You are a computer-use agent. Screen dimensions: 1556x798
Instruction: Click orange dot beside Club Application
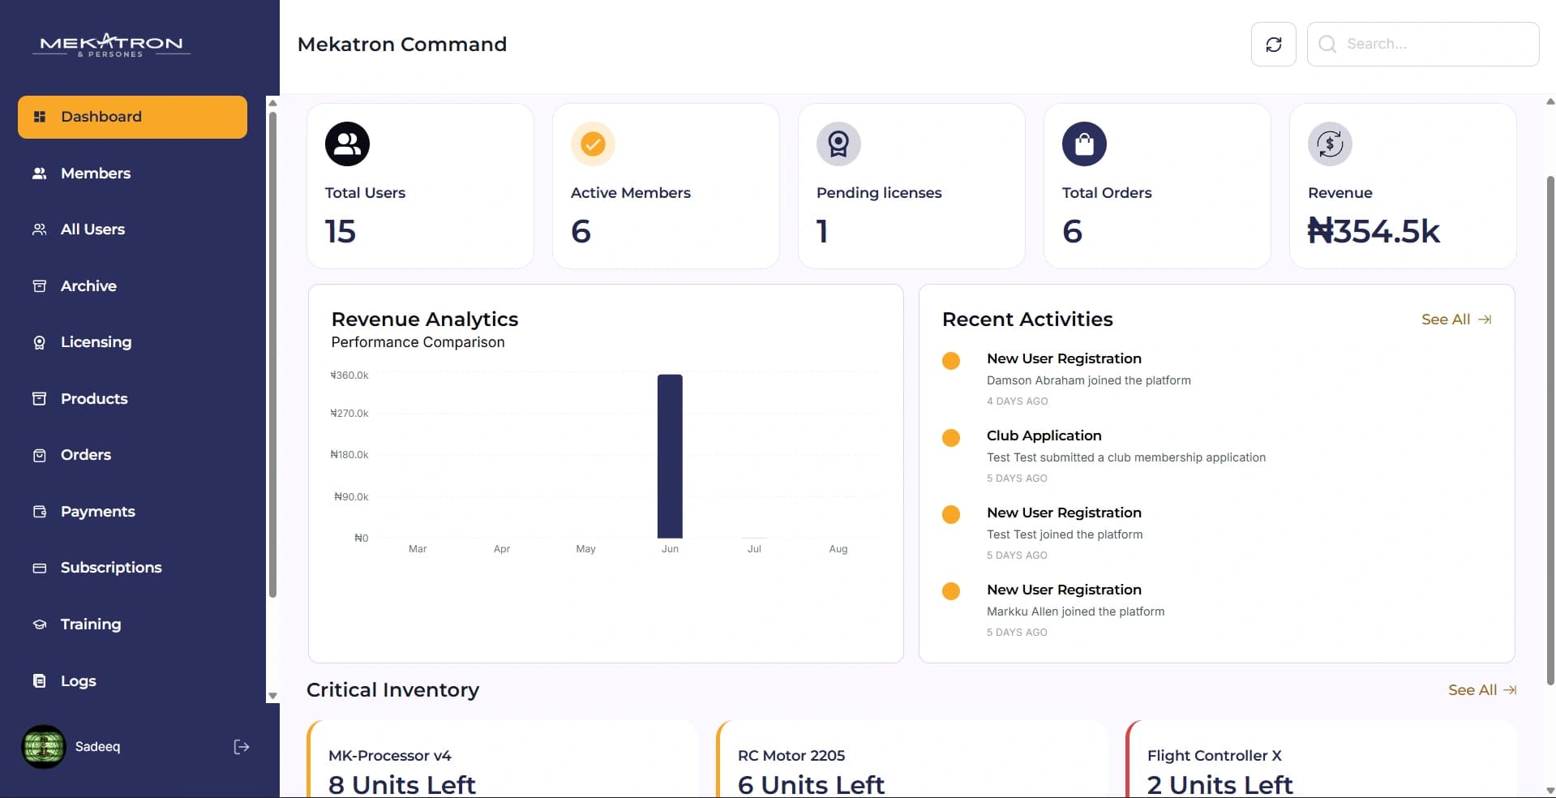point(951,438)
